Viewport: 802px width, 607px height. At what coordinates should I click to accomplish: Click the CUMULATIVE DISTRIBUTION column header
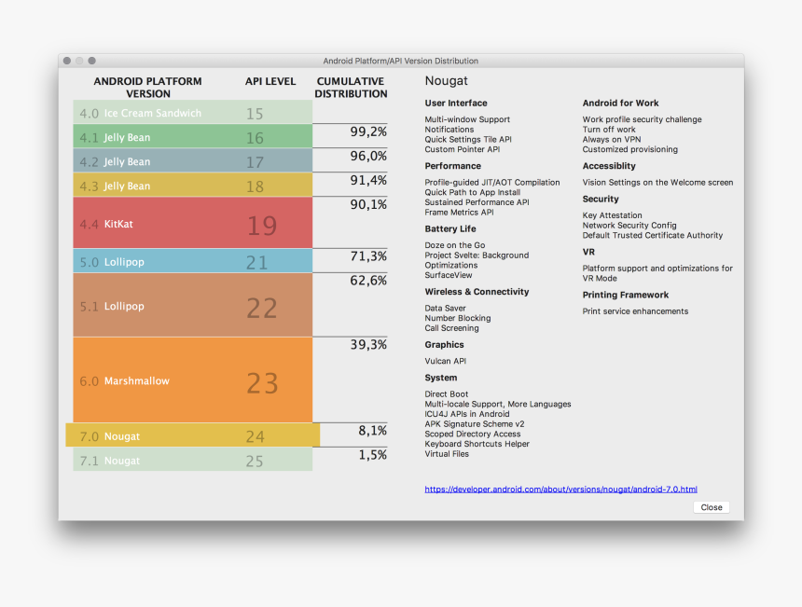point(351,88)
